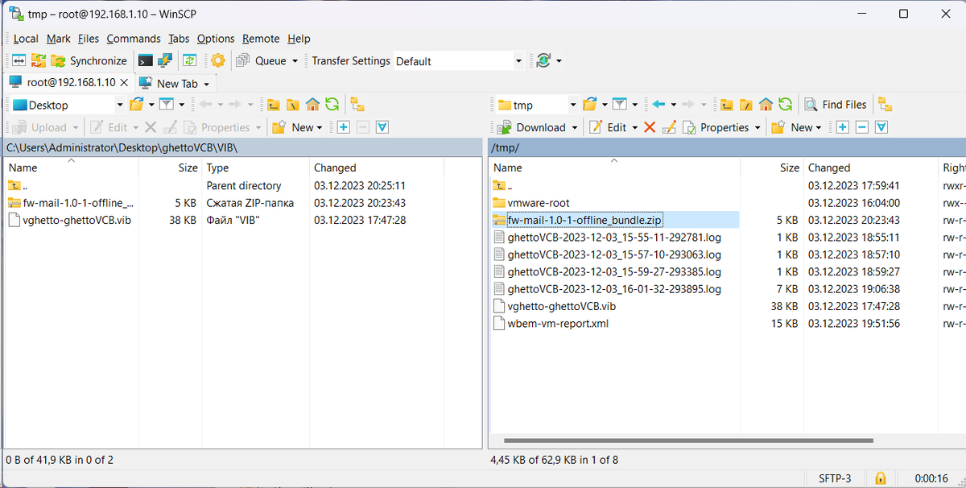Click the local path C:\Users\Administrator\Desktop\ghettoVCB\VIB\
Image resolution: width=966 pixels, height=488 pixels.
(122, 148)
